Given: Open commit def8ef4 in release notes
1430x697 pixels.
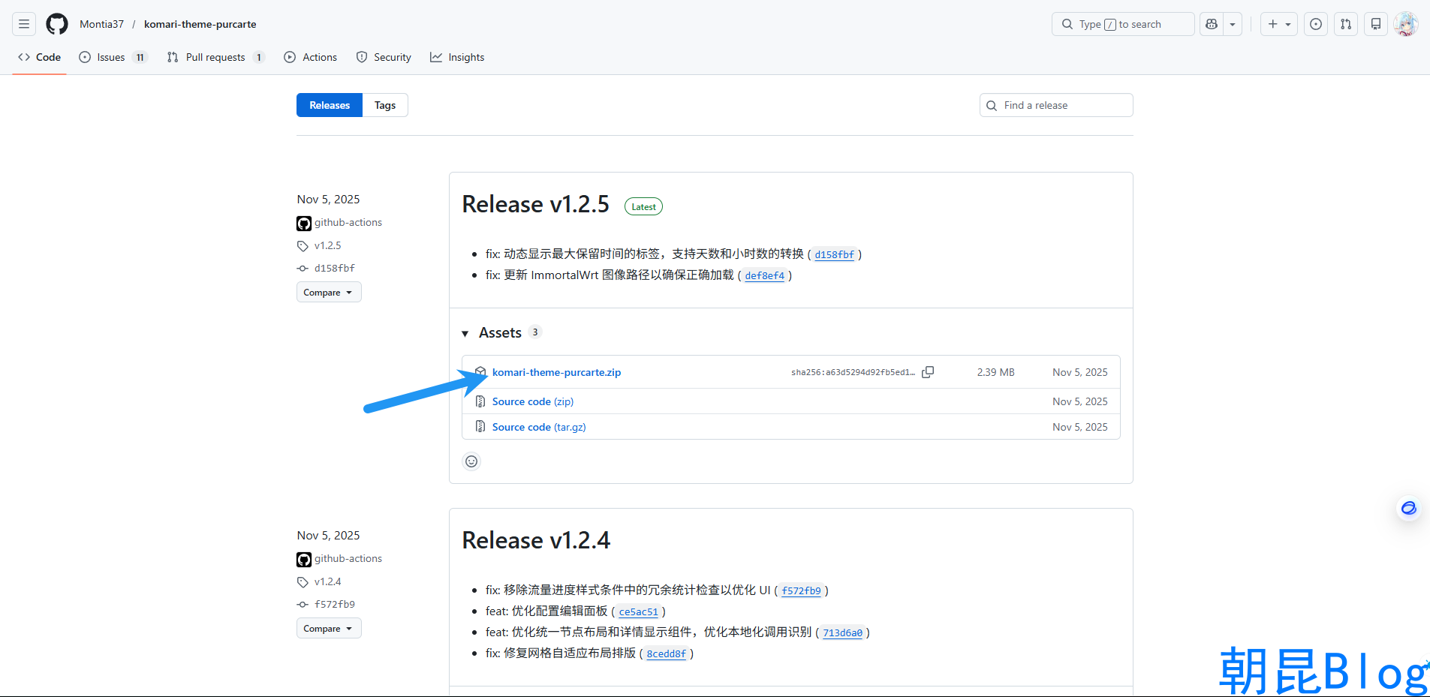Looking at the screenshot, I should pos(765,275).
